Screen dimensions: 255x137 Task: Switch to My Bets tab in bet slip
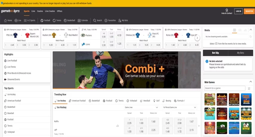click(241, 53)
